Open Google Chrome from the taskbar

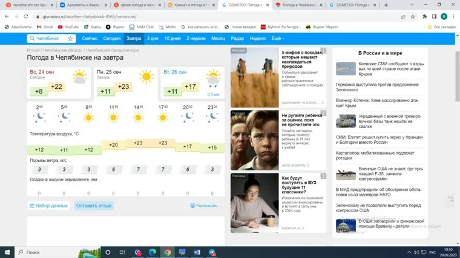[x=167, y=252]
